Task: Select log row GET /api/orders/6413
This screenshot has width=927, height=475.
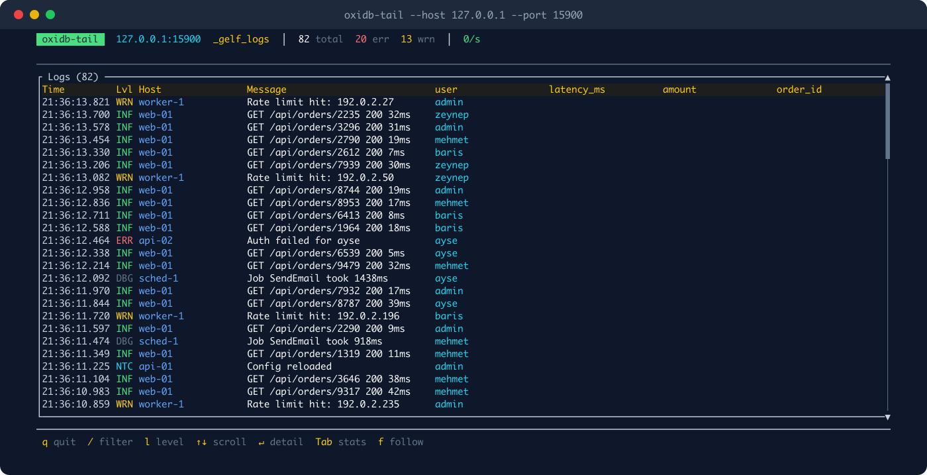Action: pyautogui.click(x=462, y=215)
